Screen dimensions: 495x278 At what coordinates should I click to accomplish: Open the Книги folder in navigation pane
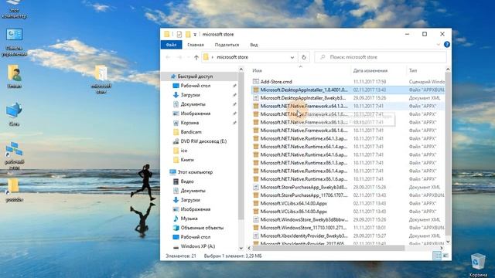pyautogui.click(x=187, y=160)
